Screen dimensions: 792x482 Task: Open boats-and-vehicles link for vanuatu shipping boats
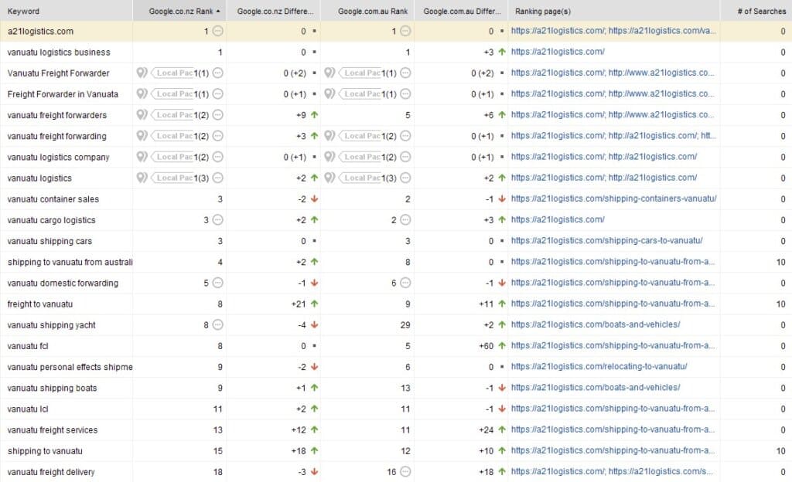[596, 388]
